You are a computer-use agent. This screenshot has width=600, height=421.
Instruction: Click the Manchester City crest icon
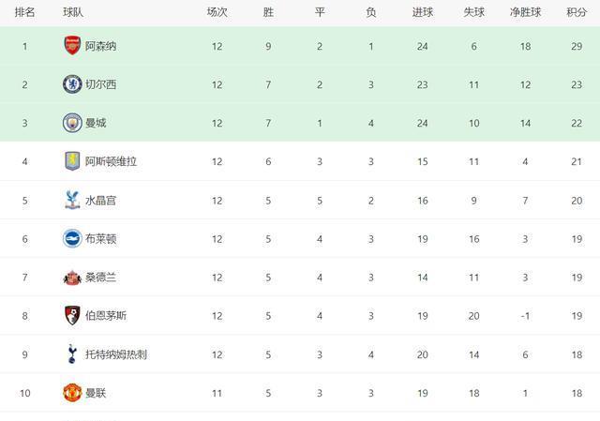72,123
